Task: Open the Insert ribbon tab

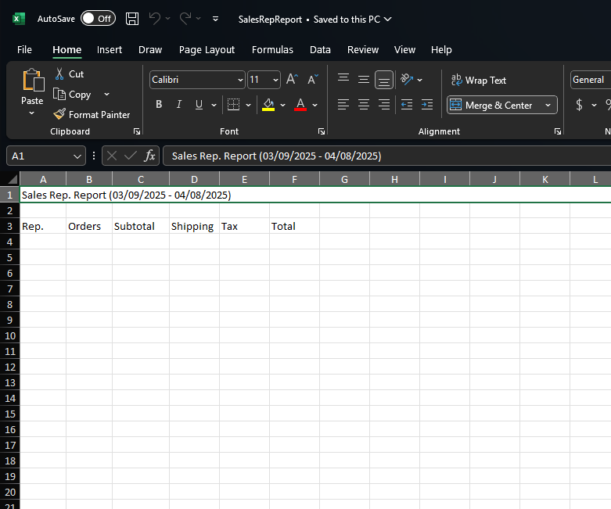Action: [109, 50]
